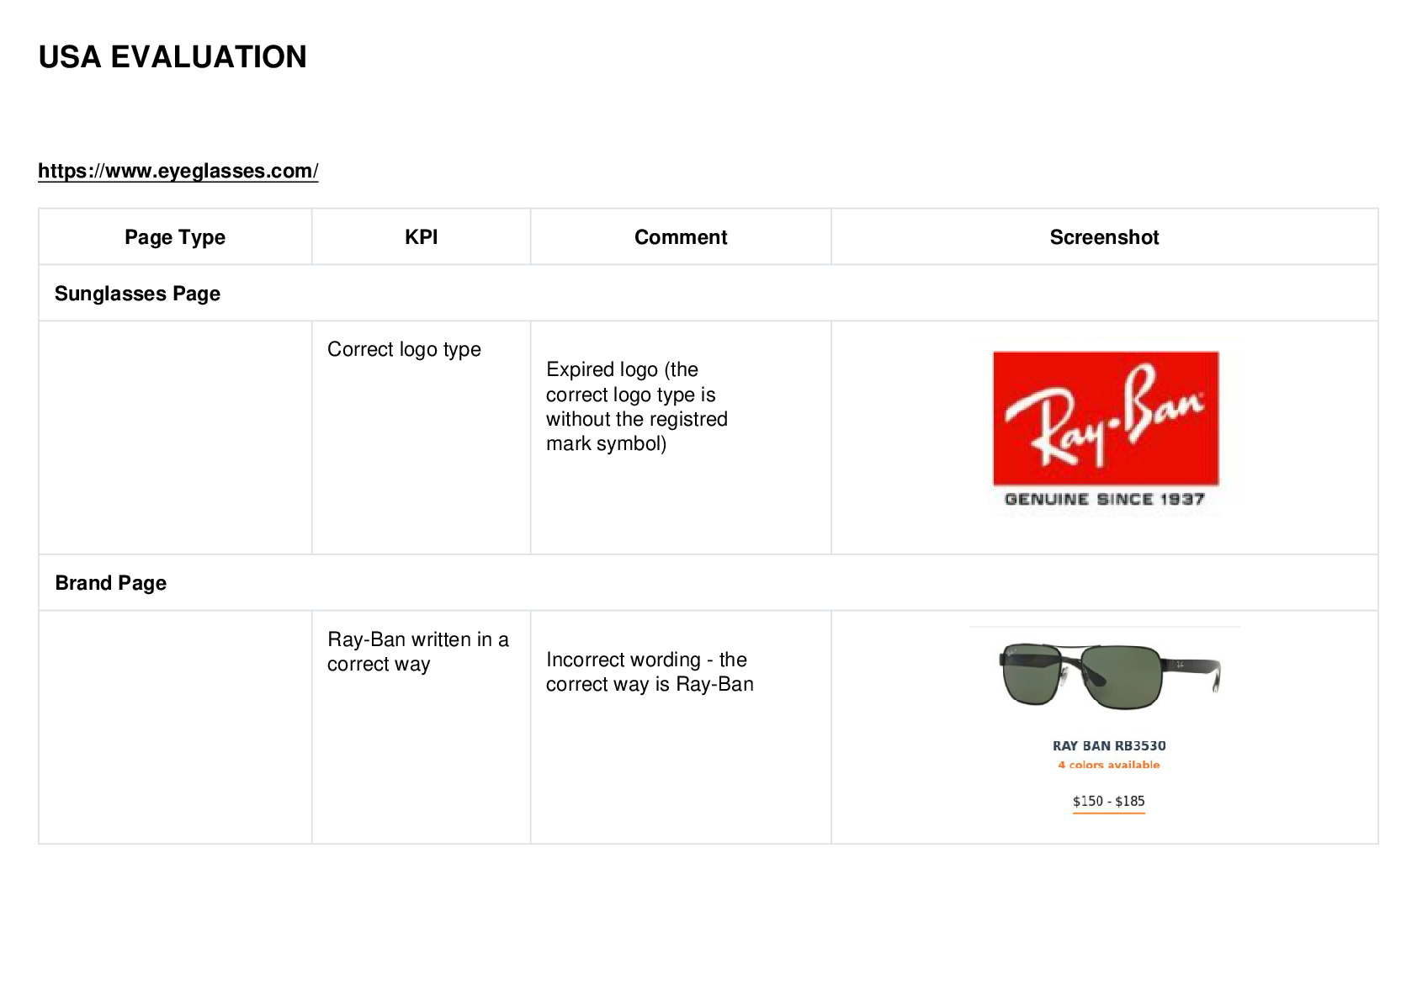1417x1002 pixels.
Task: Click the RAY BAN RB3530 product title
Action: coord(1109,745)
